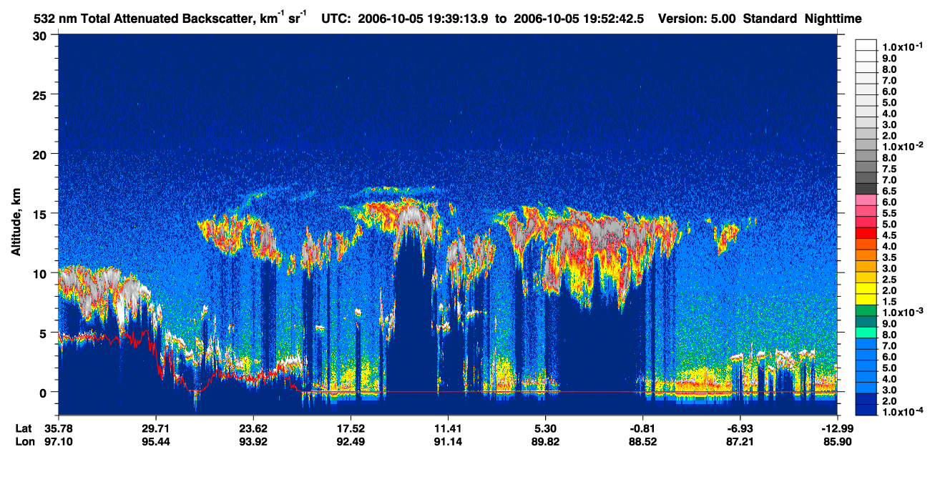The image size is (930, 477).
Task: Click the colorbar label '3.5'
Action: click(x=890, y=257)
